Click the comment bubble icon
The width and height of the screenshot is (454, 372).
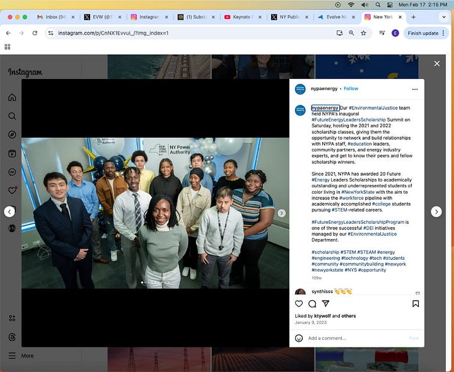[312, 304]
